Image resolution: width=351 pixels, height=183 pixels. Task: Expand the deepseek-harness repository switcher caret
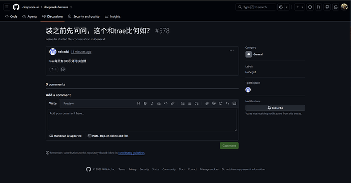[x=71, y=7]
